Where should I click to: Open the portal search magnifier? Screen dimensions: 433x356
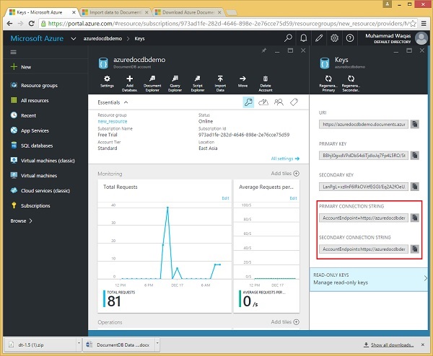[288, 37]
